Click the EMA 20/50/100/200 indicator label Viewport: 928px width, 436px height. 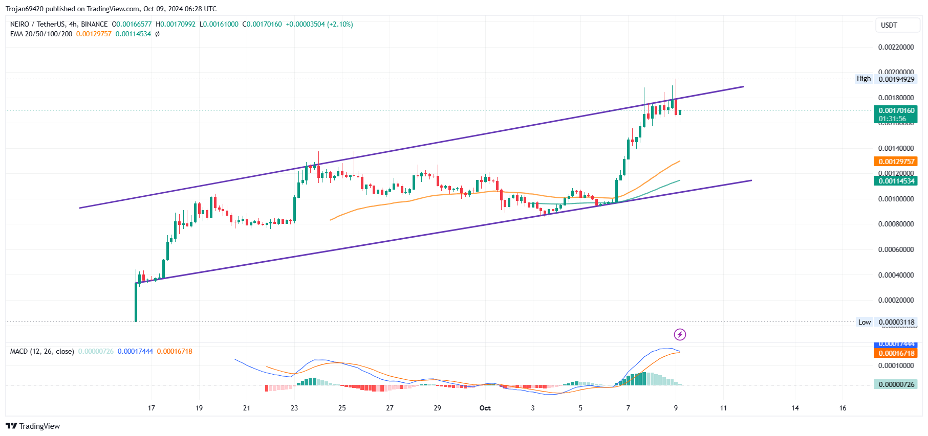[x=41, y=34]
